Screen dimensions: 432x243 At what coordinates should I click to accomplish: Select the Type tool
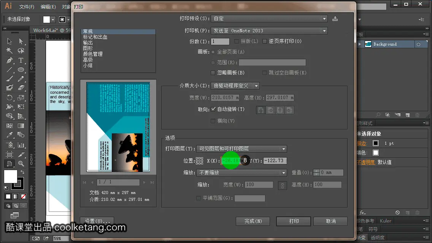point(21,60)
